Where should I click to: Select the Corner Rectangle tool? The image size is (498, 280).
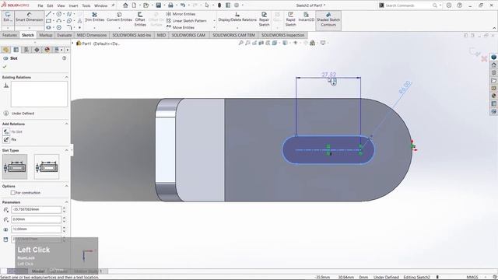[48, 21]
